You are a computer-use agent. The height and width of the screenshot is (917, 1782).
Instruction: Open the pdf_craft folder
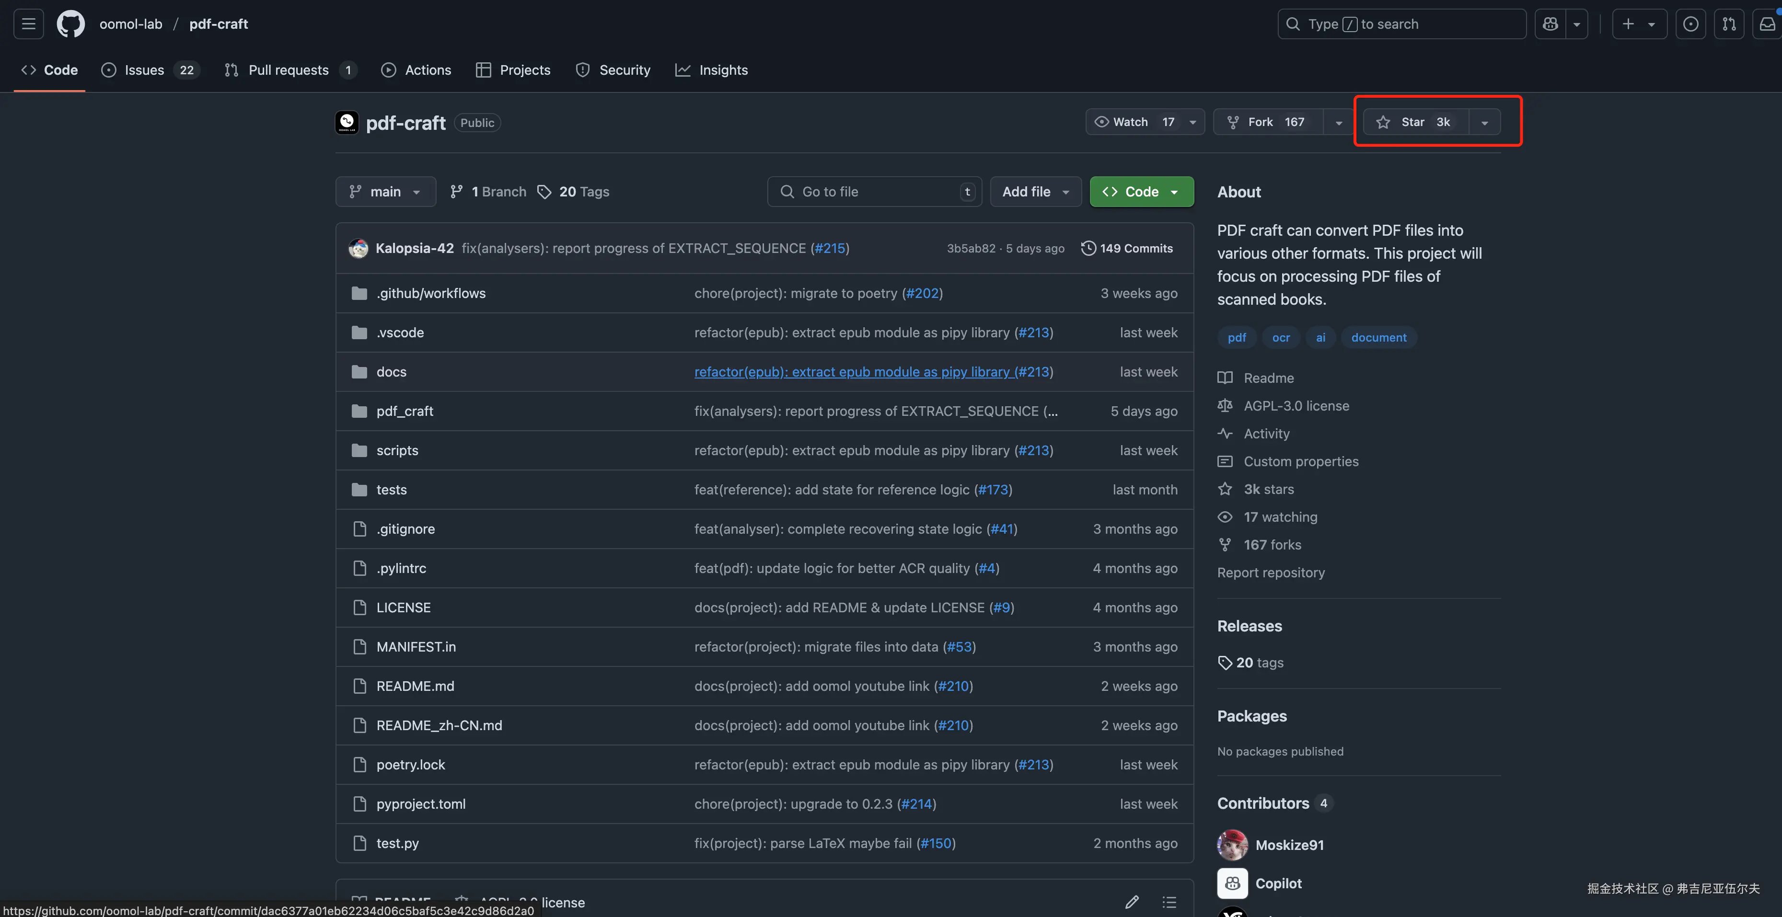click(405, 412)
